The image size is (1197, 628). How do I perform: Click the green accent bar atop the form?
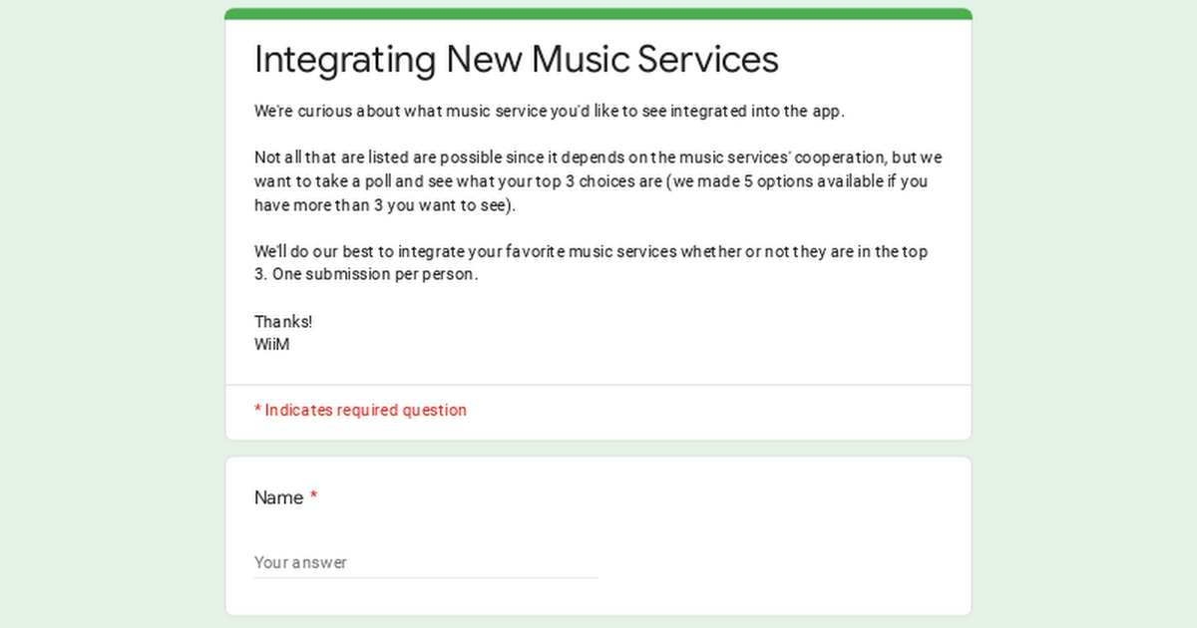(598, 14)
